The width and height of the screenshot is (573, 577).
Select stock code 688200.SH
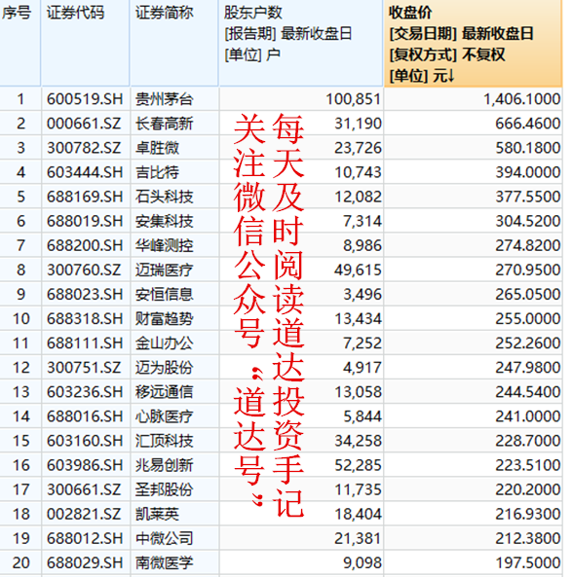[x=85, y=245]
